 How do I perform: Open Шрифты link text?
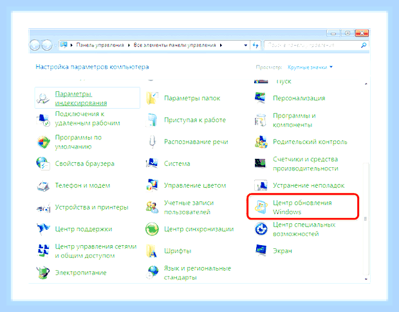click(x=178, y=251)
